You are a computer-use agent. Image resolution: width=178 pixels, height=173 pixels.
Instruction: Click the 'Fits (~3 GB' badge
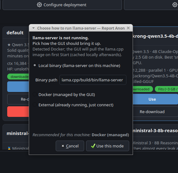pos(166,89)
